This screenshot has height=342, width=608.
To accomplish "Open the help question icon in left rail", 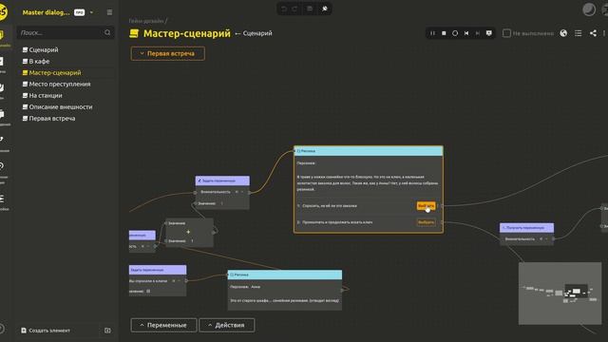I will 2,329.
